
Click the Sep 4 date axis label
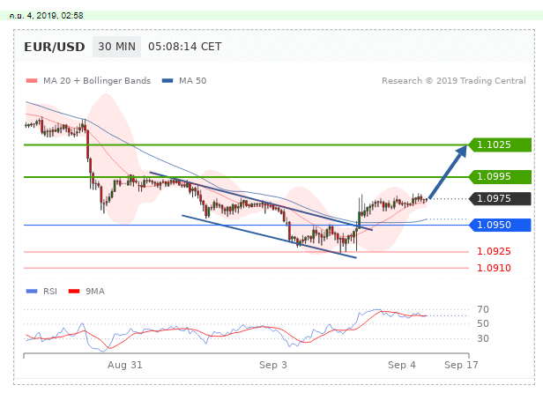click(401, 365)
